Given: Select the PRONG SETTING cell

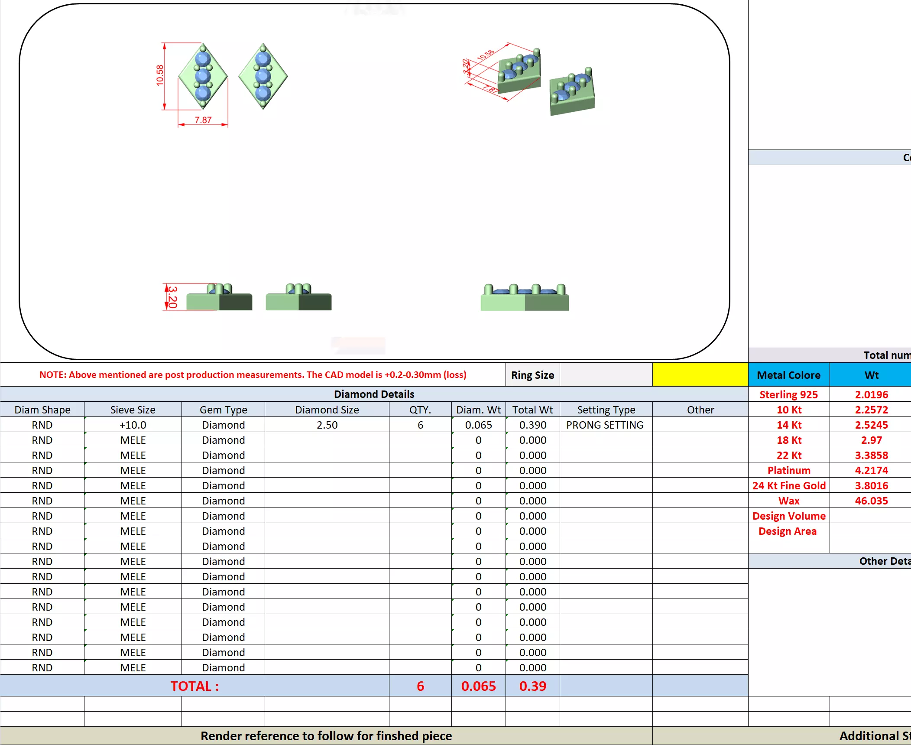Looking at the screenshot, I should (x=605, y=425).
